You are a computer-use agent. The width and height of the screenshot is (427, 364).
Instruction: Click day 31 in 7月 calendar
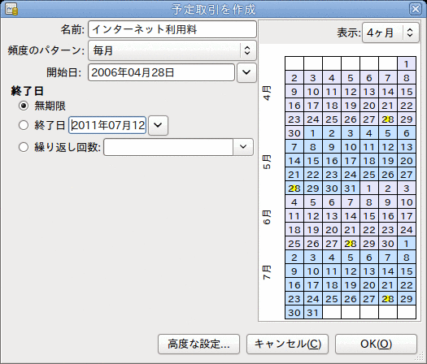(x=313, y=313)
